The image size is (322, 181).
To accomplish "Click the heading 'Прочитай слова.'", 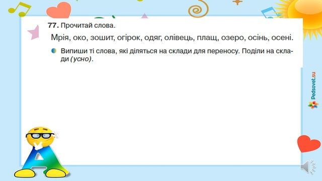I will click(88, 26).
